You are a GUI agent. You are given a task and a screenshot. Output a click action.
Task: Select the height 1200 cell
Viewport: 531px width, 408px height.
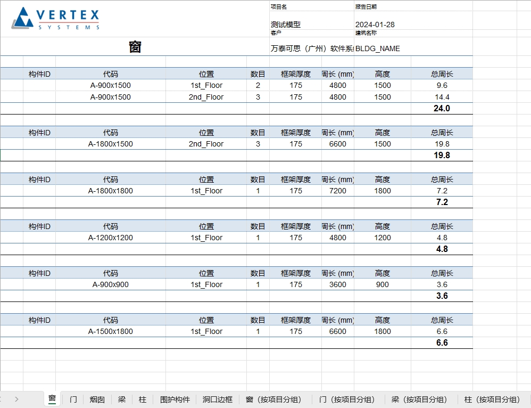(x=383, y=238)
